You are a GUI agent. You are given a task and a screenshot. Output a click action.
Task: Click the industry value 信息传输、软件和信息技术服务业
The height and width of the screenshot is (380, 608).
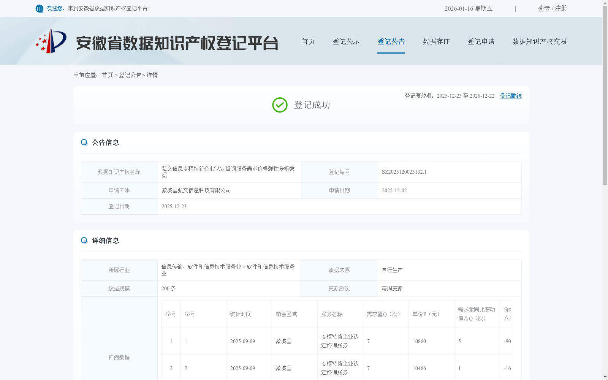tap(228, 270)
